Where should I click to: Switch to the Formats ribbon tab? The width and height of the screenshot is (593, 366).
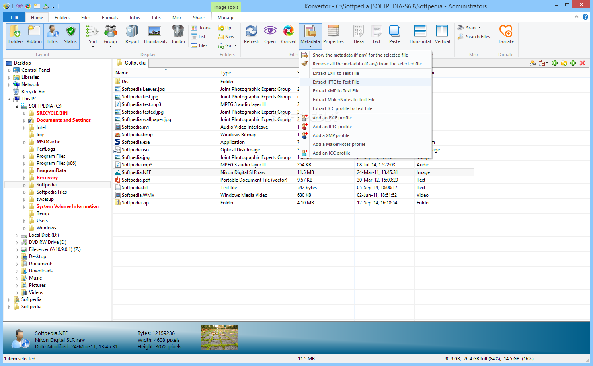pos(110,18)
